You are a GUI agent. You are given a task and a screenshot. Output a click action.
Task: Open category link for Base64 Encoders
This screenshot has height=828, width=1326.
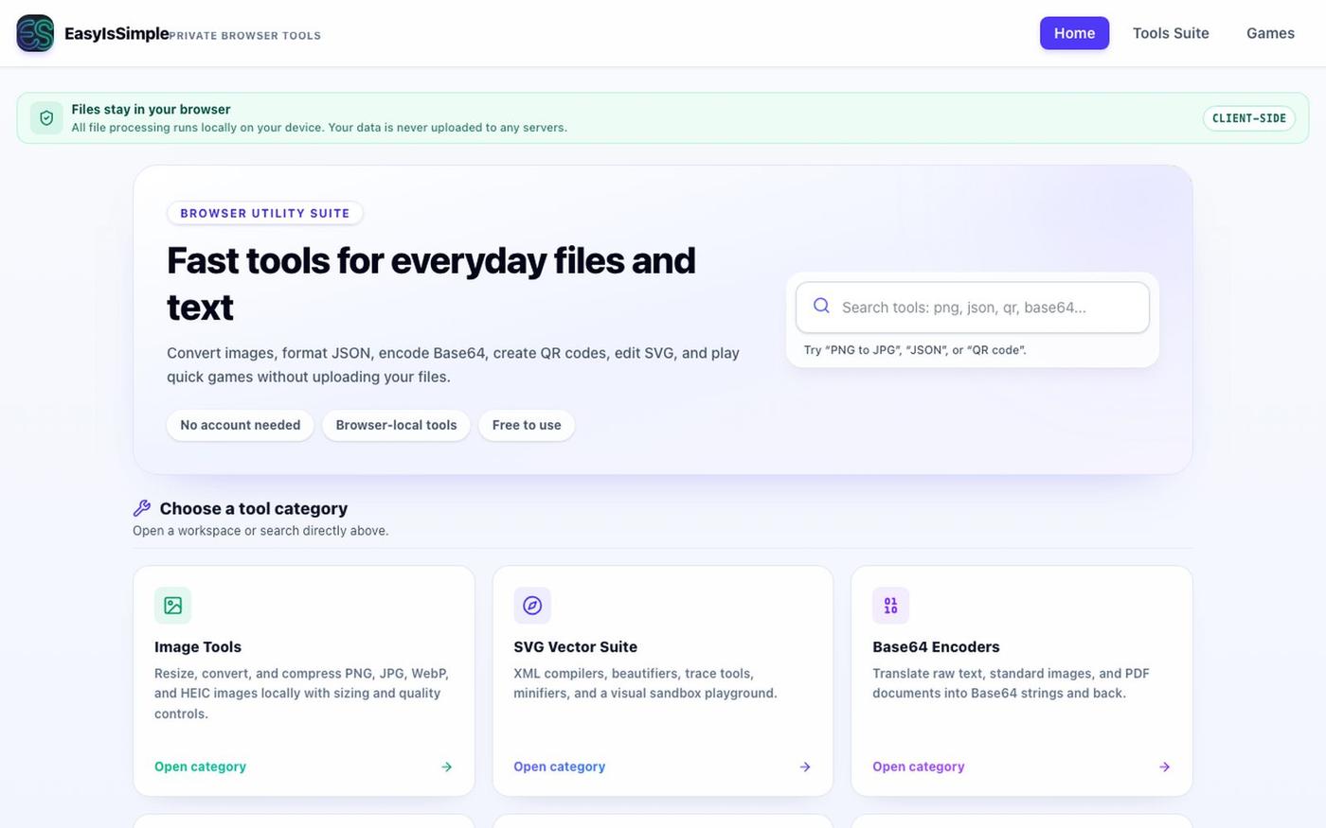(918, 767)
